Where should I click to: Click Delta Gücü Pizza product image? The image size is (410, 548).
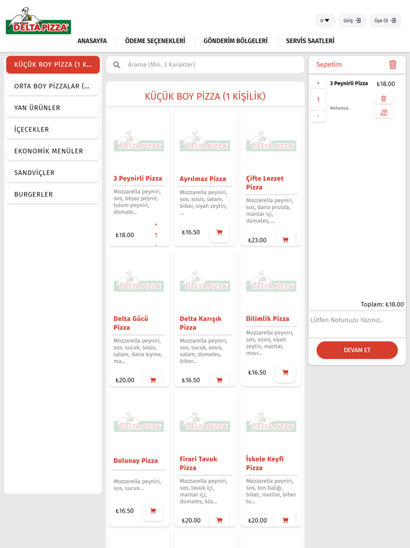139,282
